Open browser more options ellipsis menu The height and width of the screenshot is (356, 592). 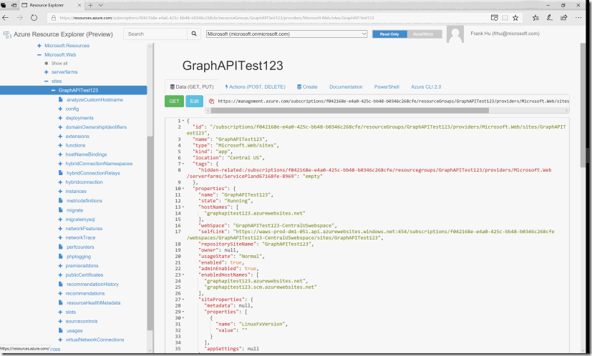[x=578, y=18]
